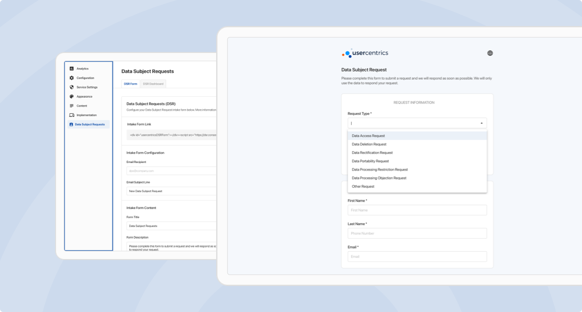Switch to the DSR Dashboard tab
Viewport: 582px width, 312px height.
coord(153,84)
